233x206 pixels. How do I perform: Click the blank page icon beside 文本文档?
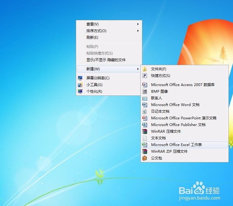coord(145,138)
